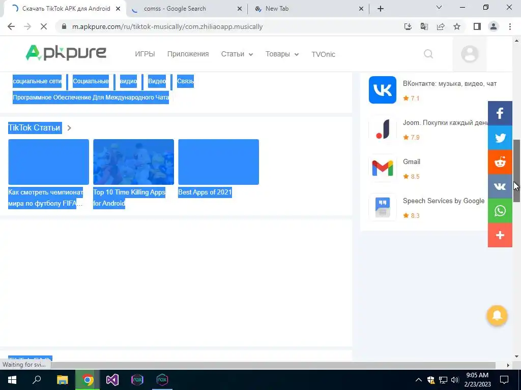Click the vertical scrollbar down arrow
The image size is (521, 390).
pyautogui.click(x=517, y=357)
